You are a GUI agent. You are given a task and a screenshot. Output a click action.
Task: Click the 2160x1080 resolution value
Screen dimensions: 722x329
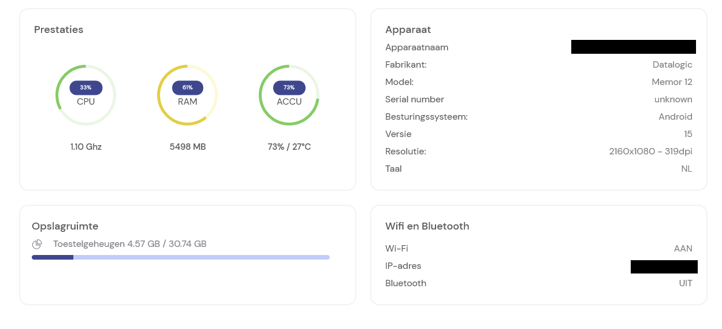[650, 151]
